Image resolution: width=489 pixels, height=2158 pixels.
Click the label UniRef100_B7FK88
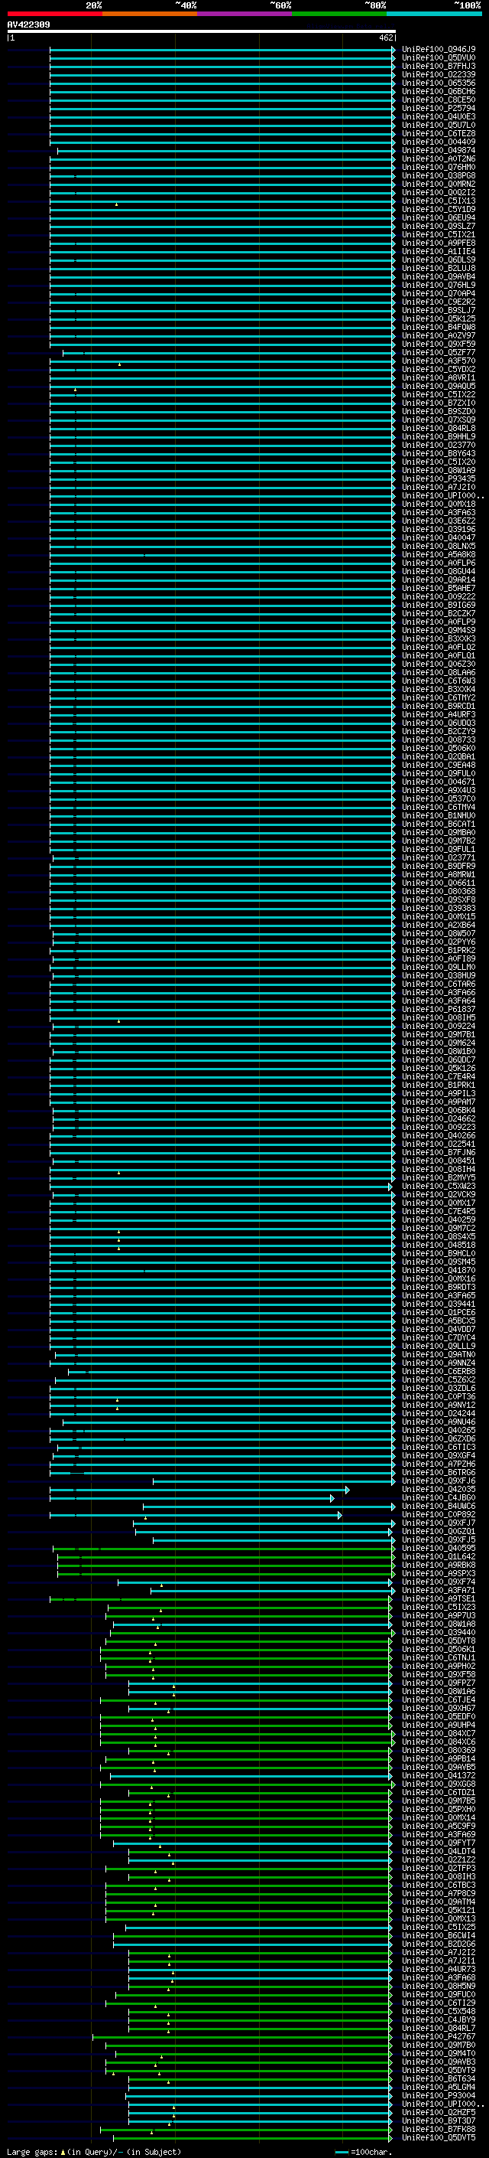tap(439, 2130)
